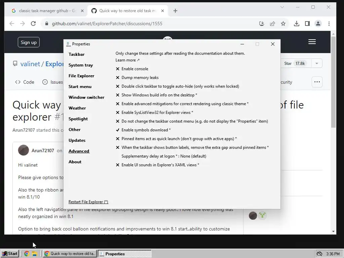Click the page vertical scrollbar thumb

pos(333,82)
